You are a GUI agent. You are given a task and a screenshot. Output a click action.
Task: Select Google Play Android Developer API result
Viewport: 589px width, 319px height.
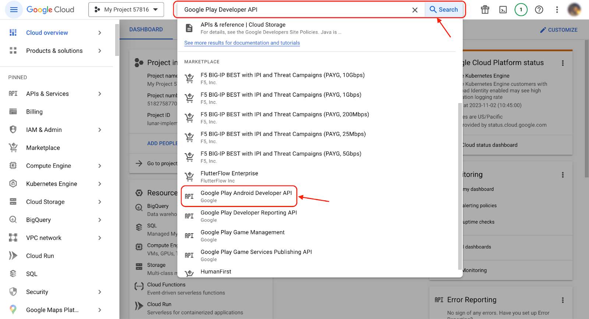point(246,196)
